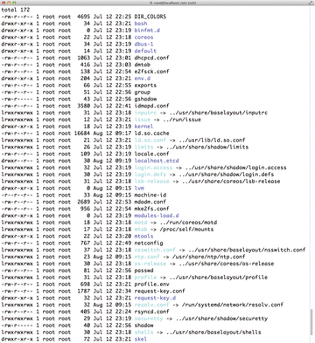
Task: Select the securetty symlink name
Action: click(149, 319)
